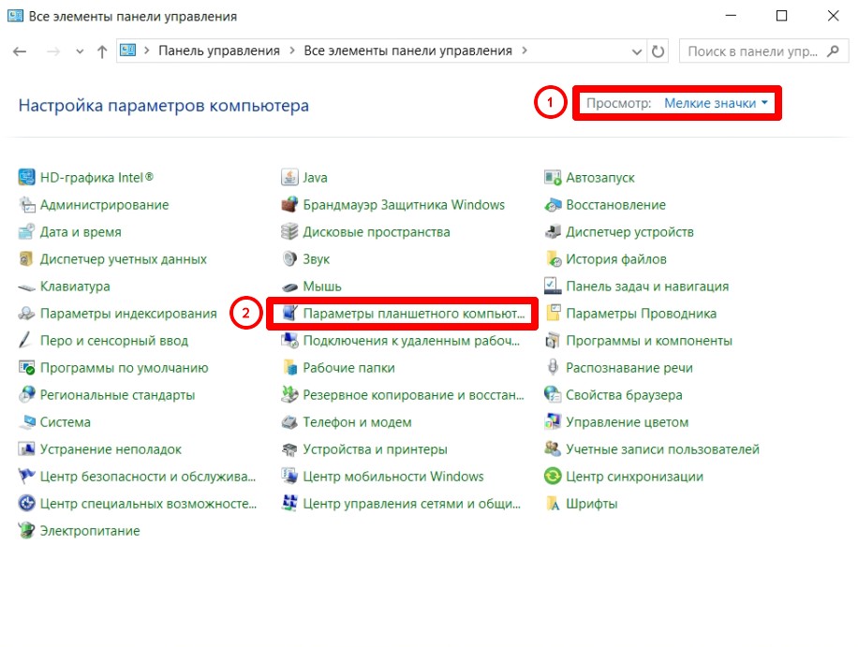The image size is (858, 647).
Task: Open the recent locations dropdown arrow
Action: coord(80,51)
